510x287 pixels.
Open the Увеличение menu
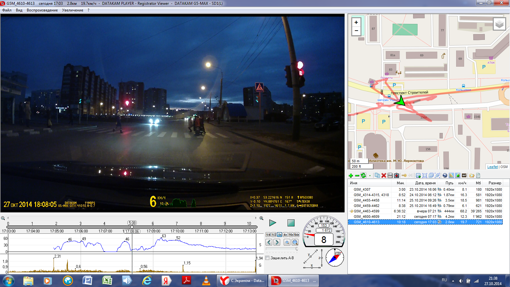pyautogui.click(x=73, y=10)
